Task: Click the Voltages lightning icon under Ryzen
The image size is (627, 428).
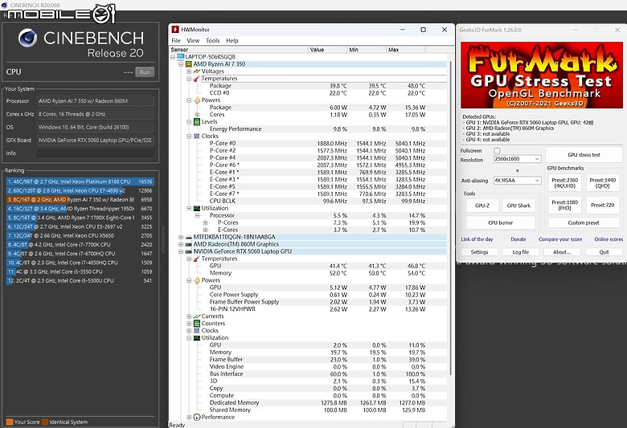Action: point(197,71)
